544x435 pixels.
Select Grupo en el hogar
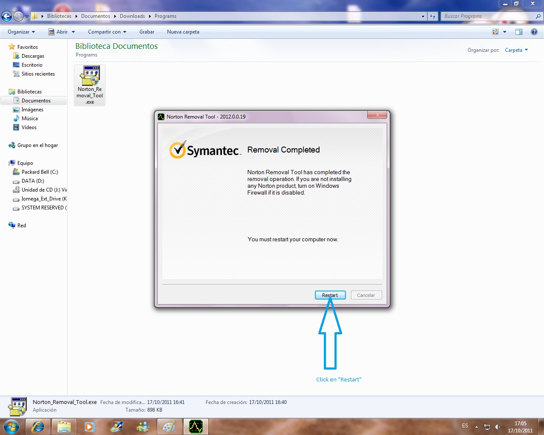click(37, 145)
